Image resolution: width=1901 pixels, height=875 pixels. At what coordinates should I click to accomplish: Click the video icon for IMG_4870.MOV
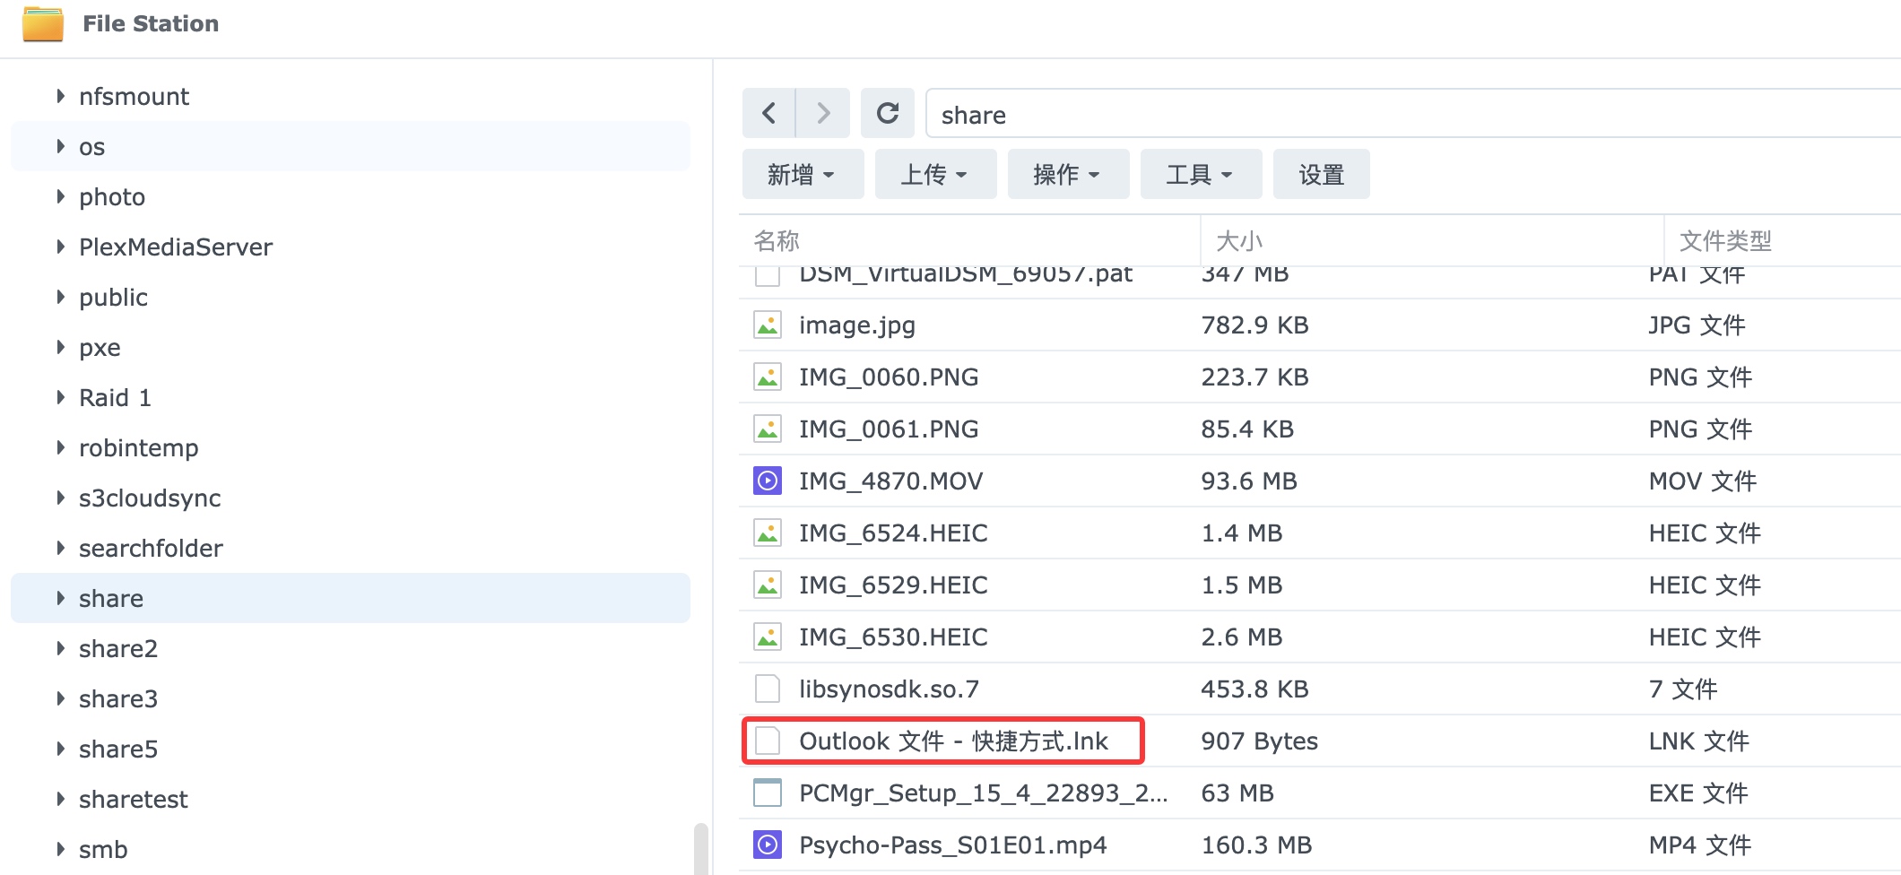click(x=768, y=481)
